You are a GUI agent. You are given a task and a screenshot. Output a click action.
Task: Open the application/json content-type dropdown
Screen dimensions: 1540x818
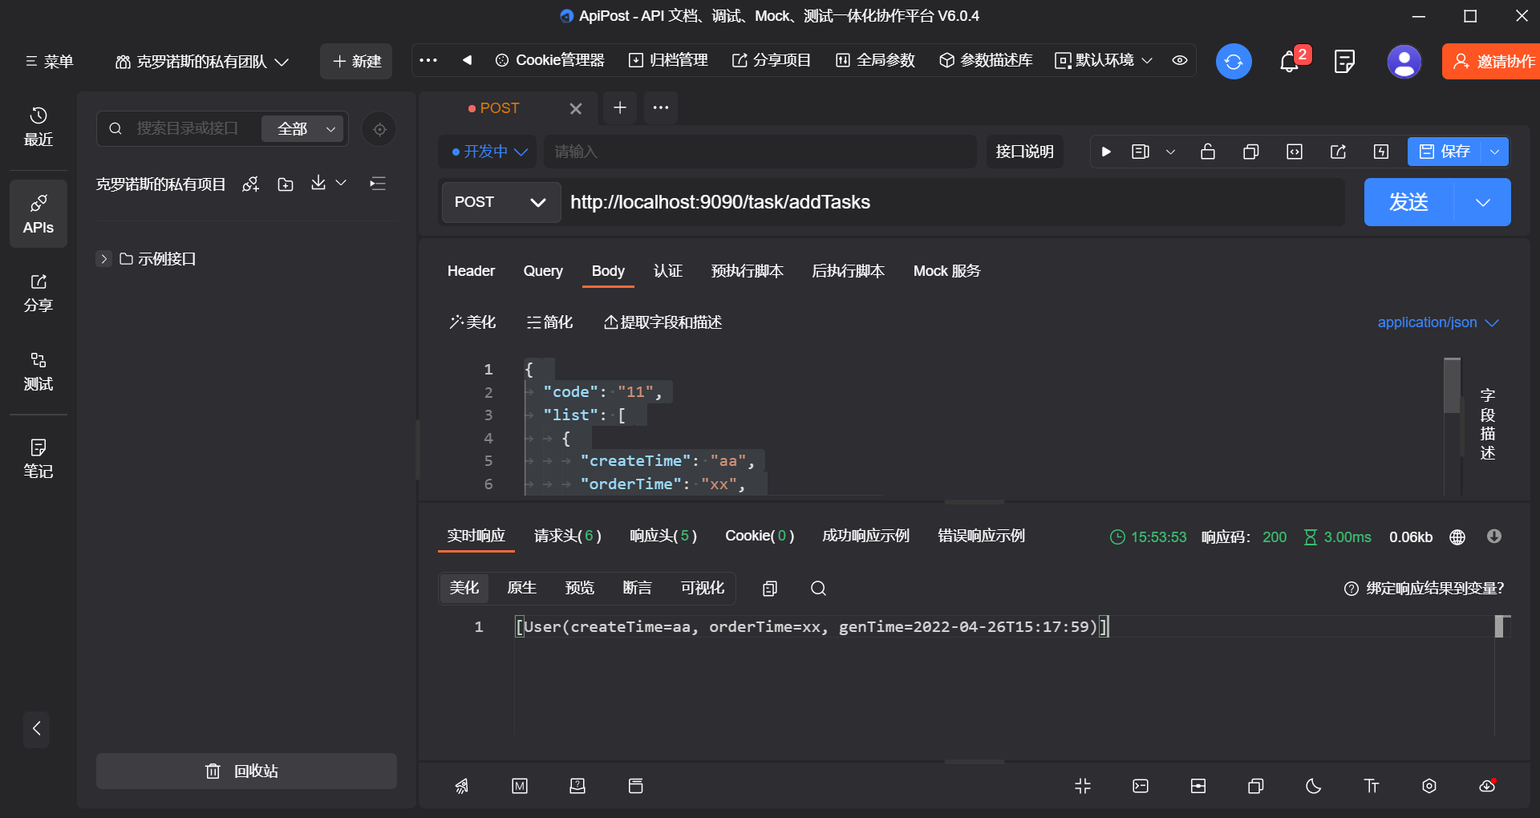point(1437,322)
